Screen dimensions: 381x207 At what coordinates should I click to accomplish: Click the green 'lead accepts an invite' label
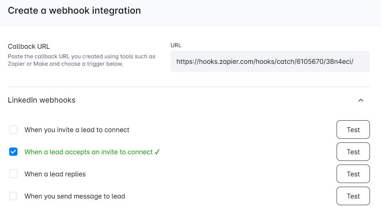[88, 152]
